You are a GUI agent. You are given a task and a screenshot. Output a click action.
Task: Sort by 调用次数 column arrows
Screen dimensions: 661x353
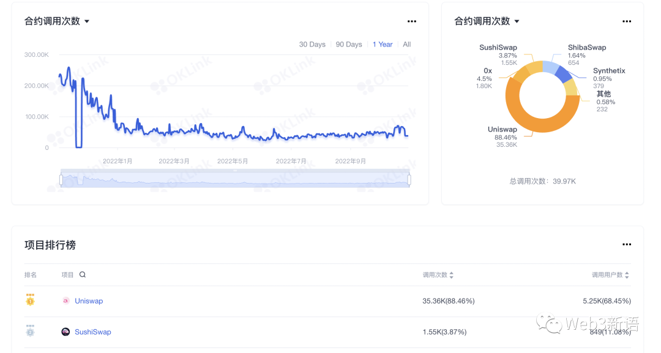[x=452, y=275]
